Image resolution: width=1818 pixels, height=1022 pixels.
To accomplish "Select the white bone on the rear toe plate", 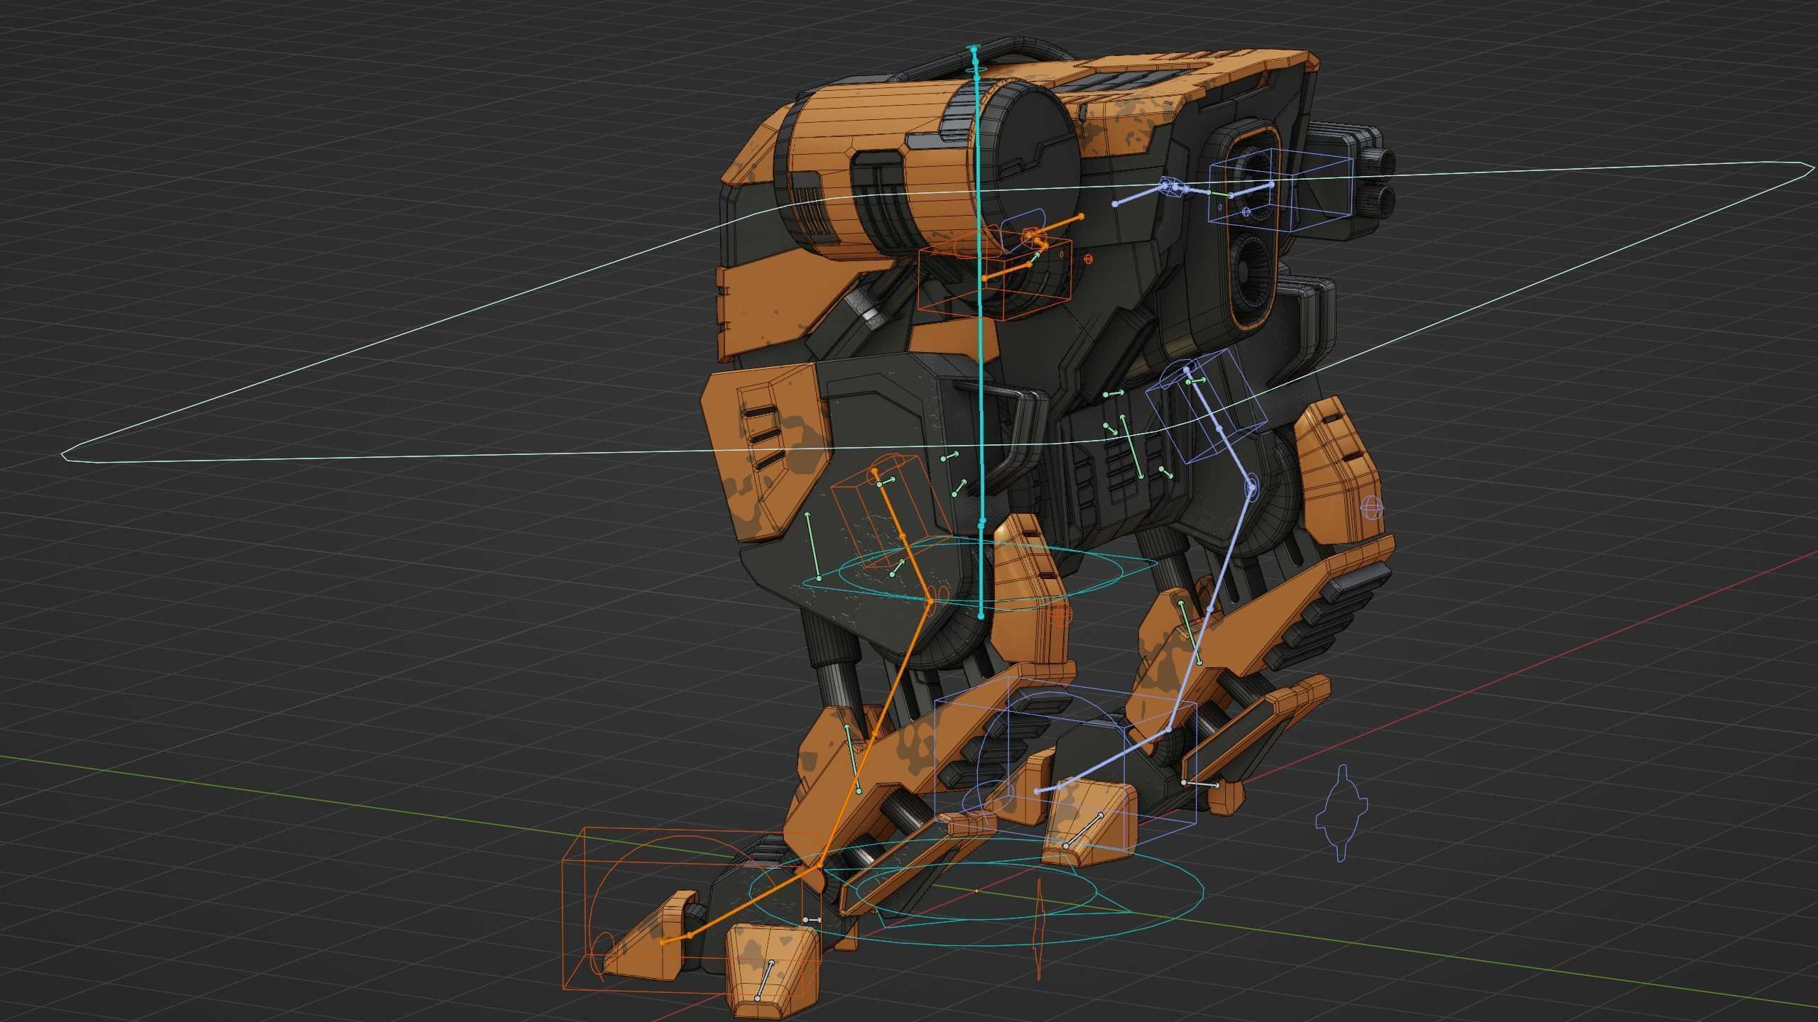I will tap(1083, 831).
